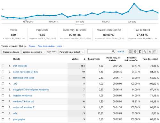Viewport: 160px width, 123px height.
Task: Select the comparison view icon
Action: point(145,51)
